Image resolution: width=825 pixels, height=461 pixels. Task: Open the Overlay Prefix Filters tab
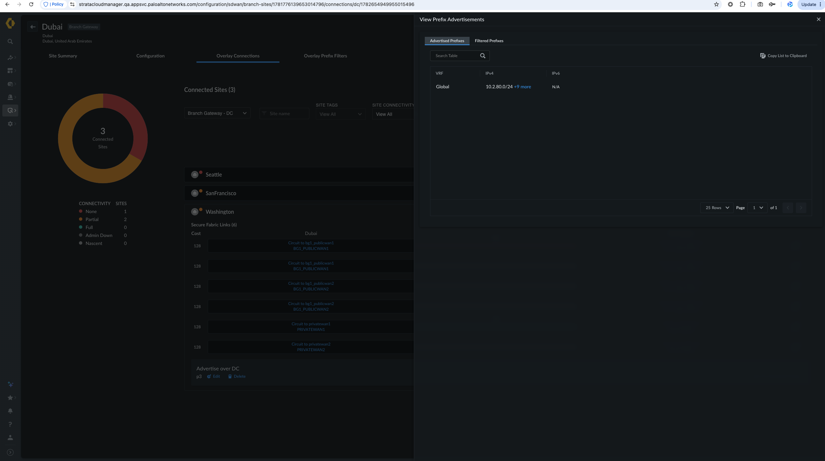326,56
